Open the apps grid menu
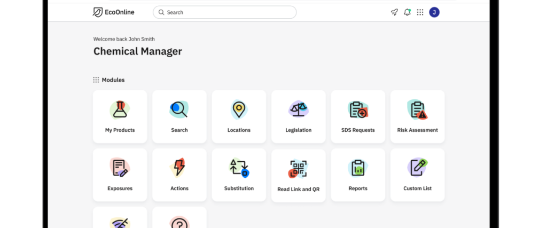The height and width of the screenshot is (228, 547). [x=420, y=12]
